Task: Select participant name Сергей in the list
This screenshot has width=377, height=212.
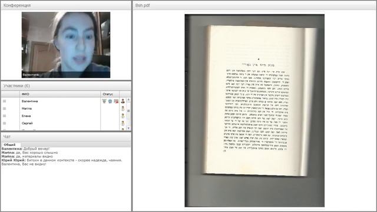Action: tap(27, 123)
